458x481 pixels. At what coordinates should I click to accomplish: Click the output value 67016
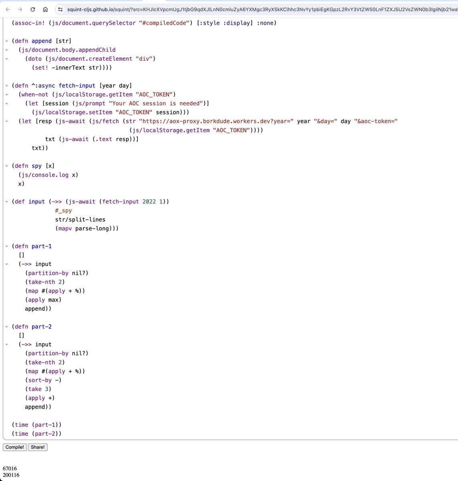click(x=10, y=468)
